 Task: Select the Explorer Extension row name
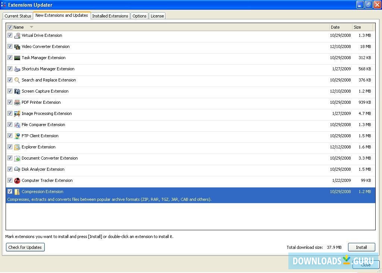pos(38,147)
